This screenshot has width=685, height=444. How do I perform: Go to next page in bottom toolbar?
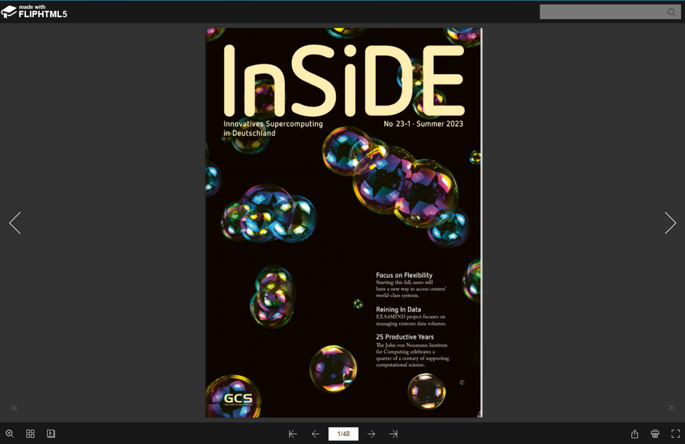(371, 434)
